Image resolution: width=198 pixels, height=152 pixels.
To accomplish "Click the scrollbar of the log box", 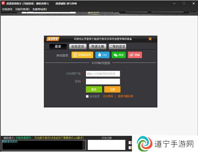I will pos(84,145).
